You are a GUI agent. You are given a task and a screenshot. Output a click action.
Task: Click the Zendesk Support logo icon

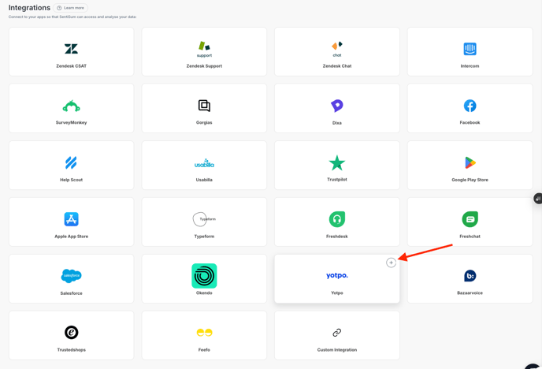point(204,49)
